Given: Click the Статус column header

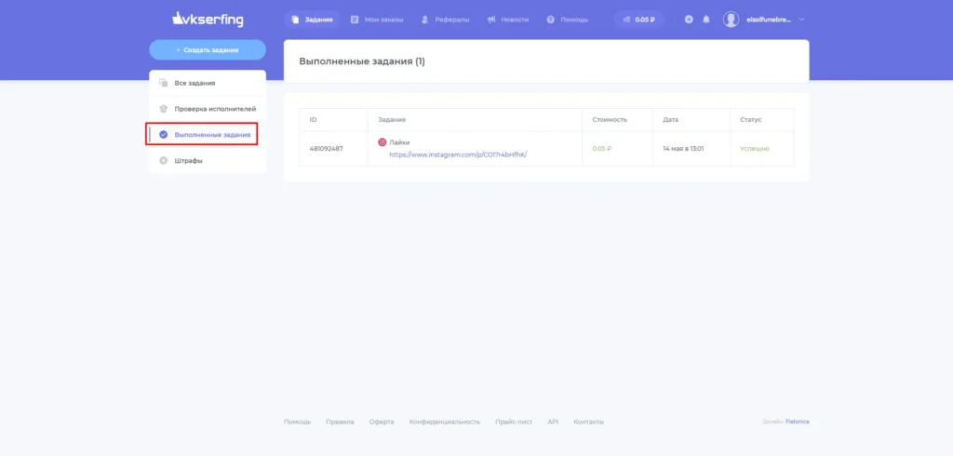Looking at the screenshot, I should point(751,120).
